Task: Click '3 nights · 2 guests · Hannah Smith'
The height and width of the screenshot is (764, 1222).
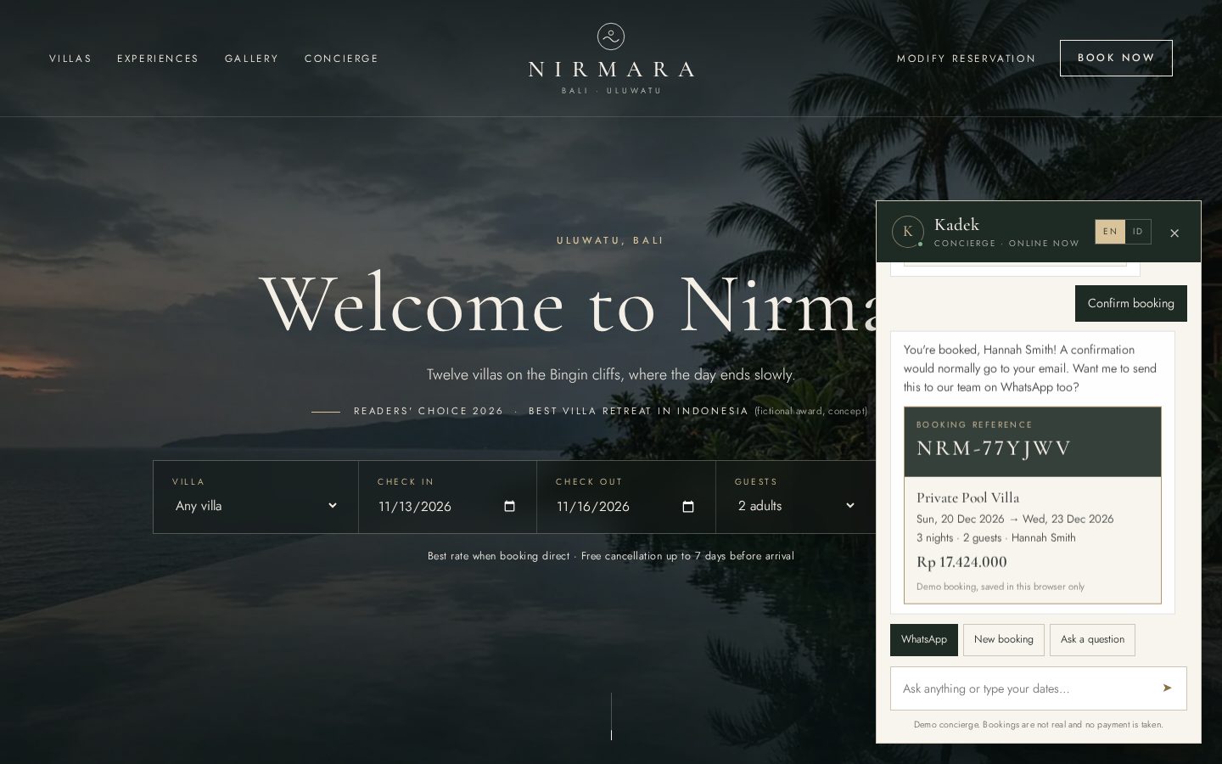Action: pos(996,537)
